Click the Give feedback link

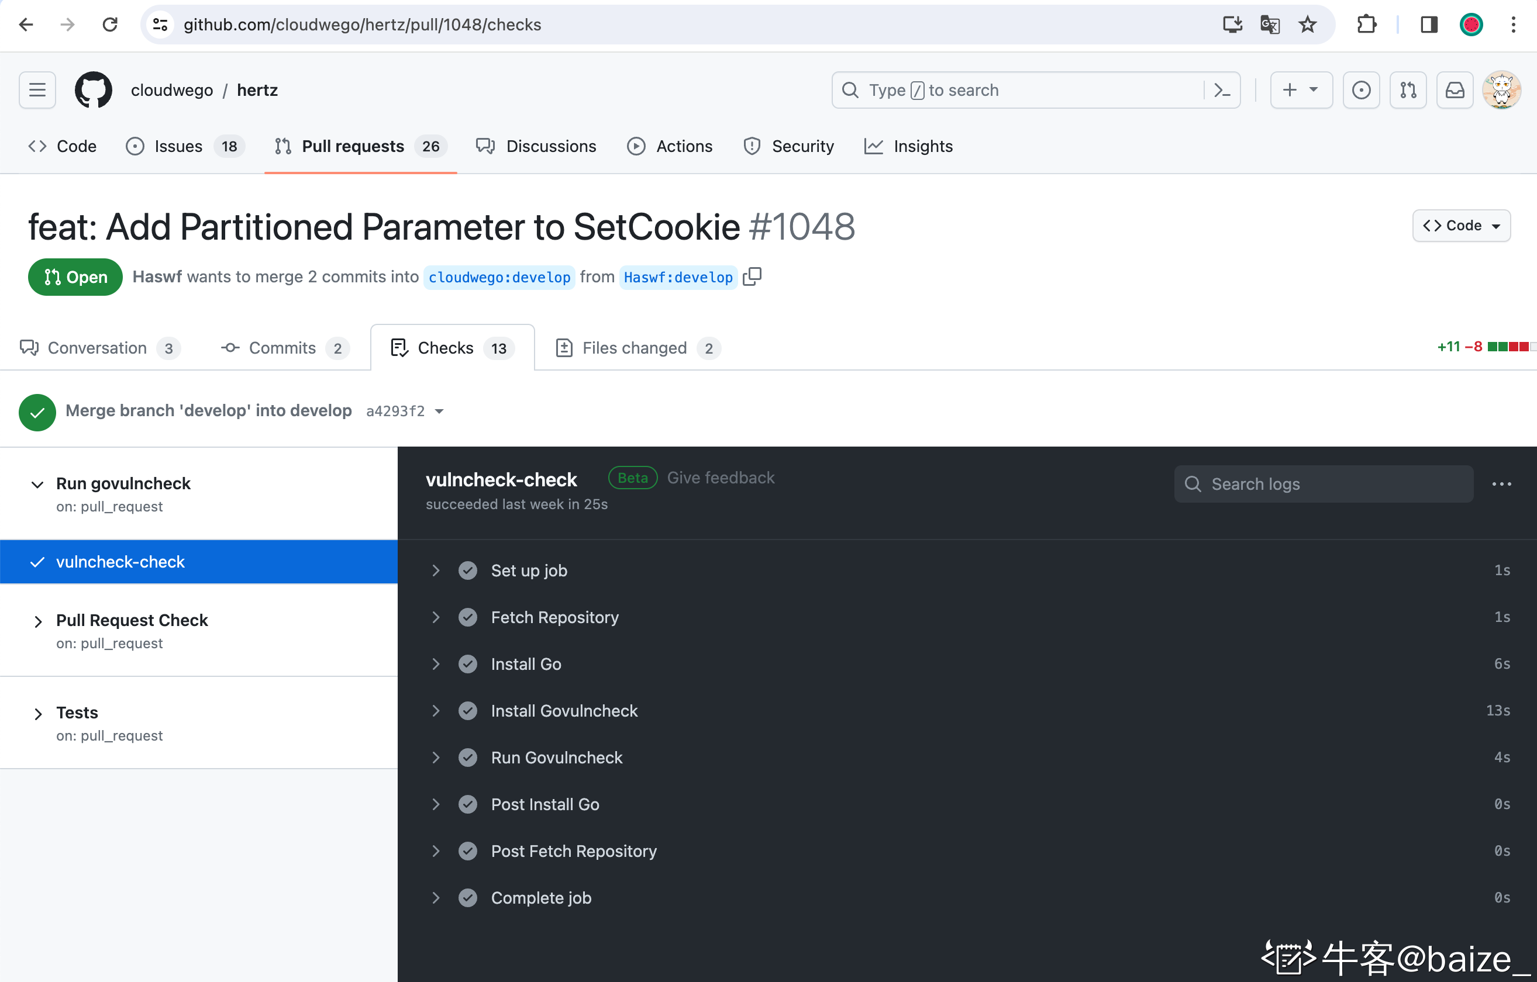tap(721, 478)
